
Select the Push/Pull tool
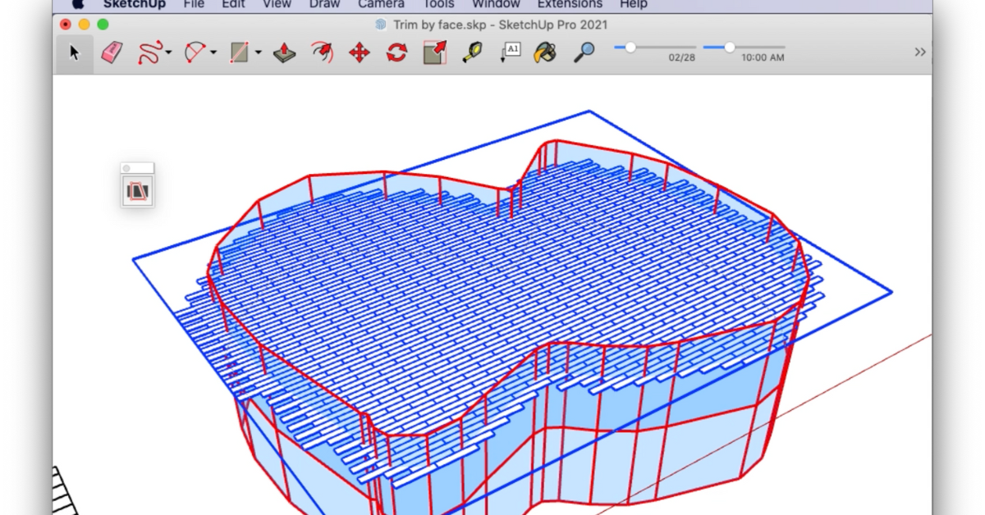pos(284,53)
